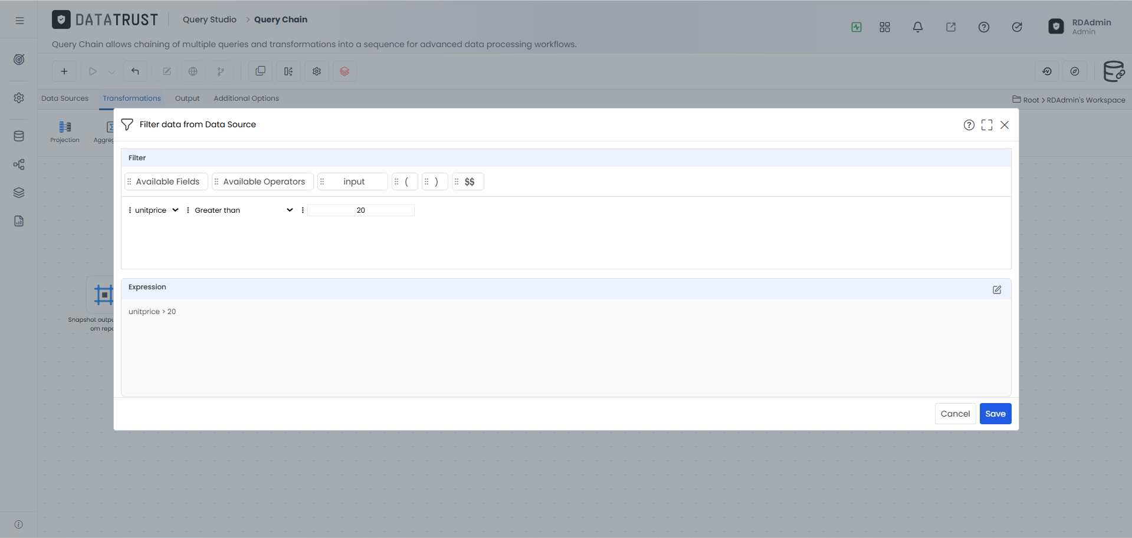
Task: Click the external link icon in header
Action: pos(951,27)
